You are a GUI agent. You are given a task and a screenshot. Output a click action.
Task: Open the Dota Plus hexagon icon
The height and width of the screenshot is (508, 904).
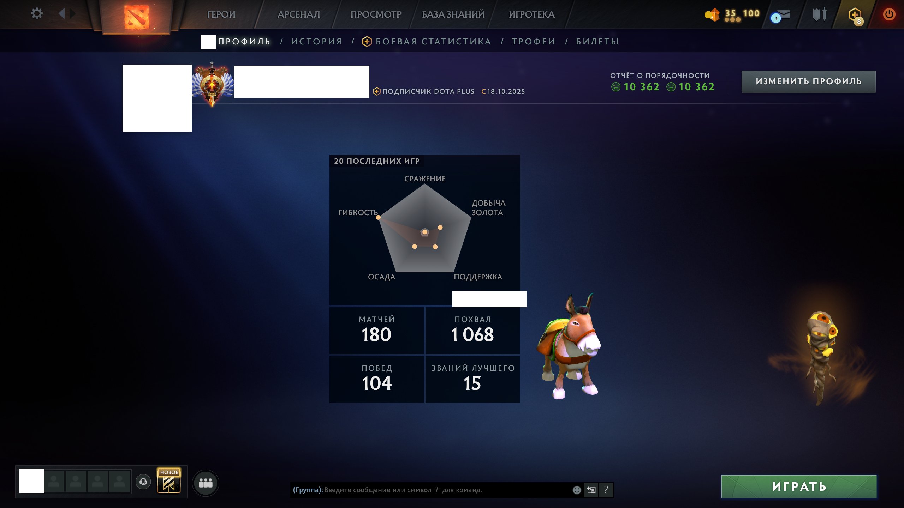click(855, 16)
